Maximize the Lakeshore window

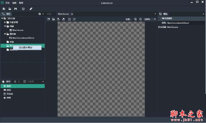[x=197, y=2]
